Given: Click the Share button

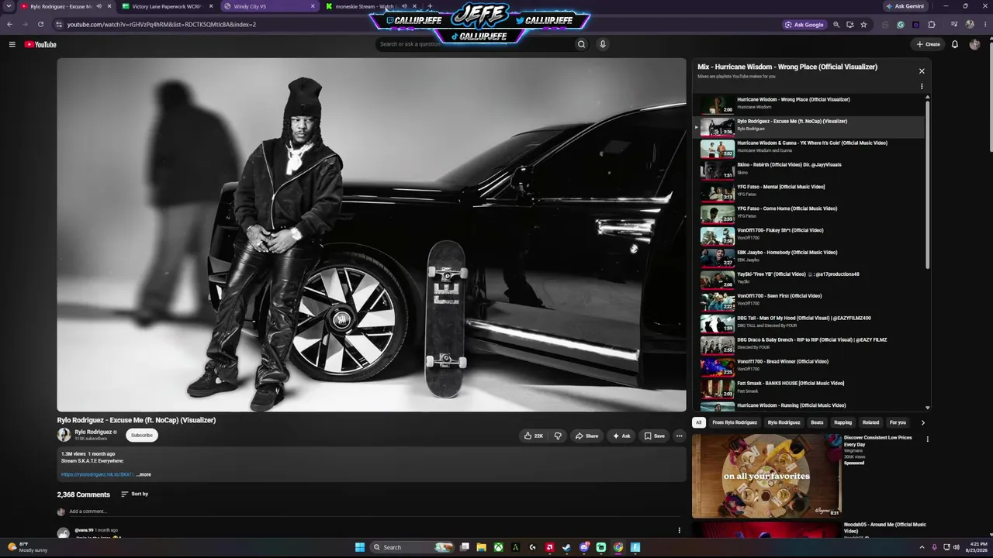Looking at the screenshot, I should [586, 436].
